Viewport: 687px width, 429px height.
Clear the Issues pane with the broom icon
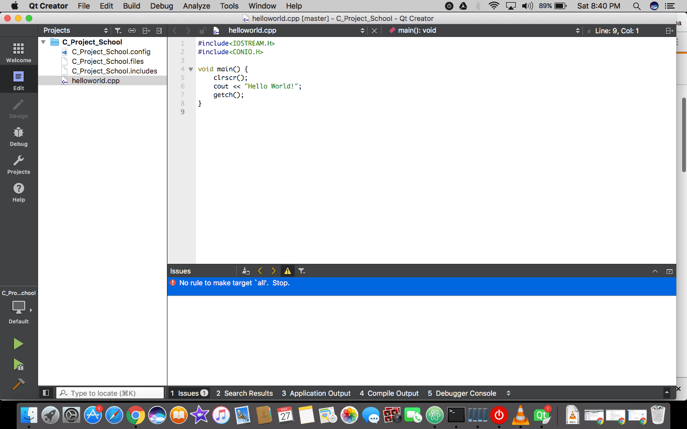point(246,271)
